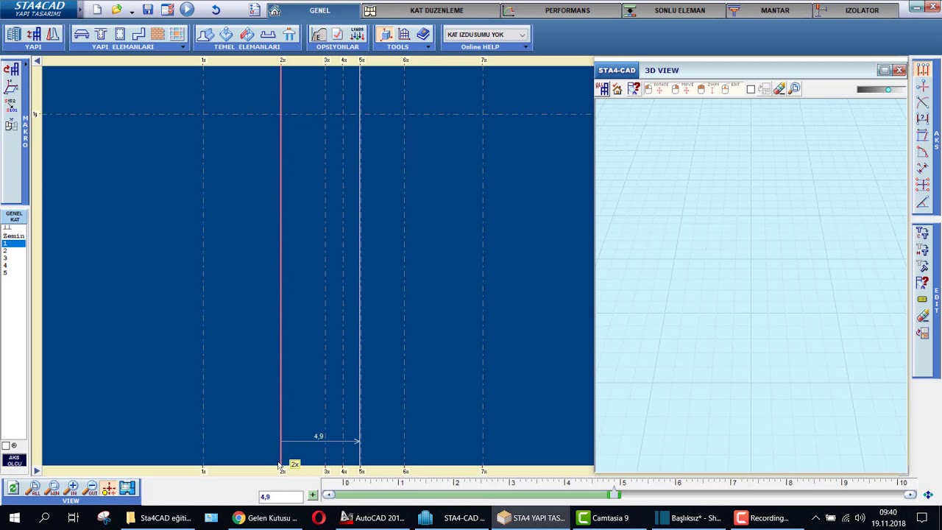The width and height of the screenshot is (942, 530).
Task: Click the home check icon in 3D view
Action: [x=617, y=89]
